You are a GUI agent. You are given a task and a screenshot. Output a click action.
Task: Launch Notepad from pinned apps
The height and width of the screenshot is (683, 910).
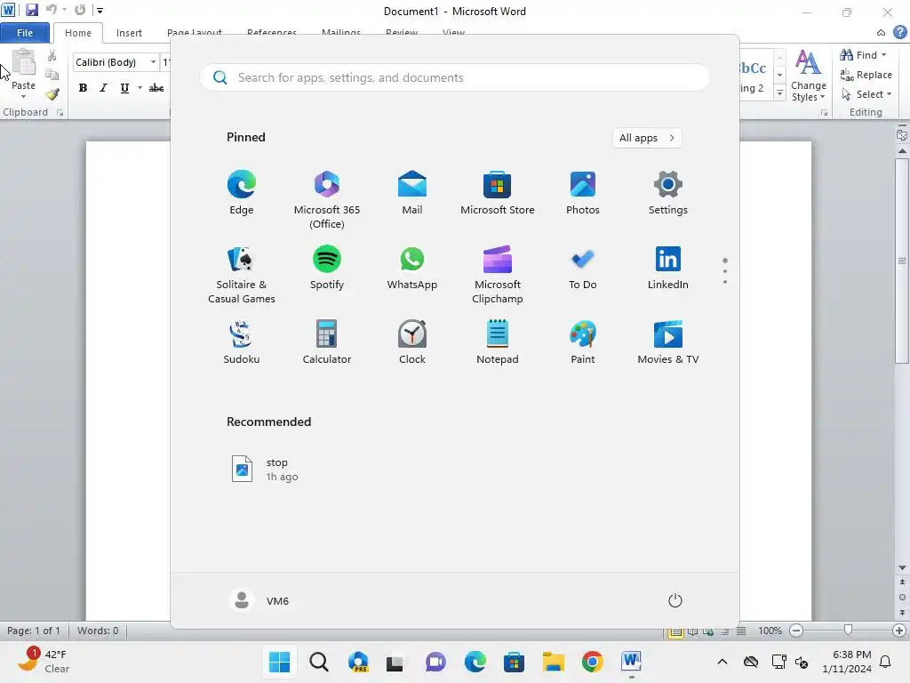498,342
